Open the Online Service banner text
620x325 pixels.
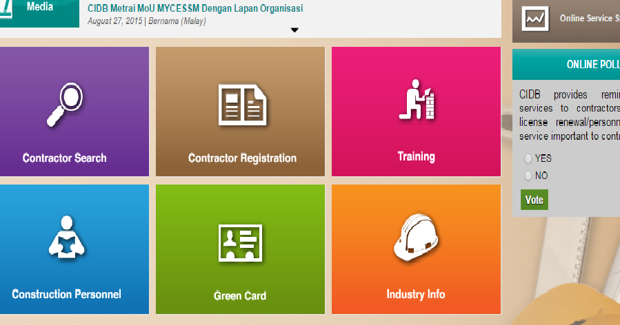coord(589,18)
